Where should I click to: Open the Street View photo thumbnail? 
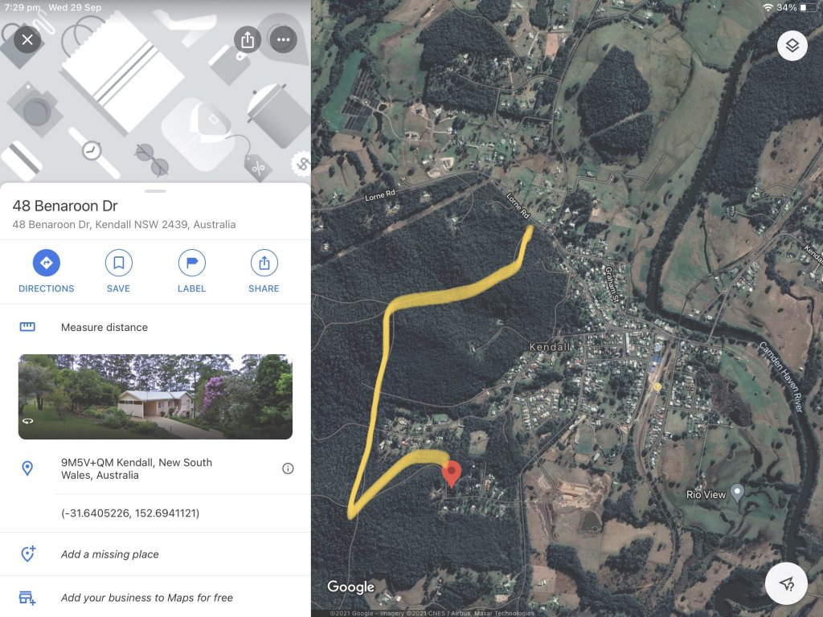155,397
